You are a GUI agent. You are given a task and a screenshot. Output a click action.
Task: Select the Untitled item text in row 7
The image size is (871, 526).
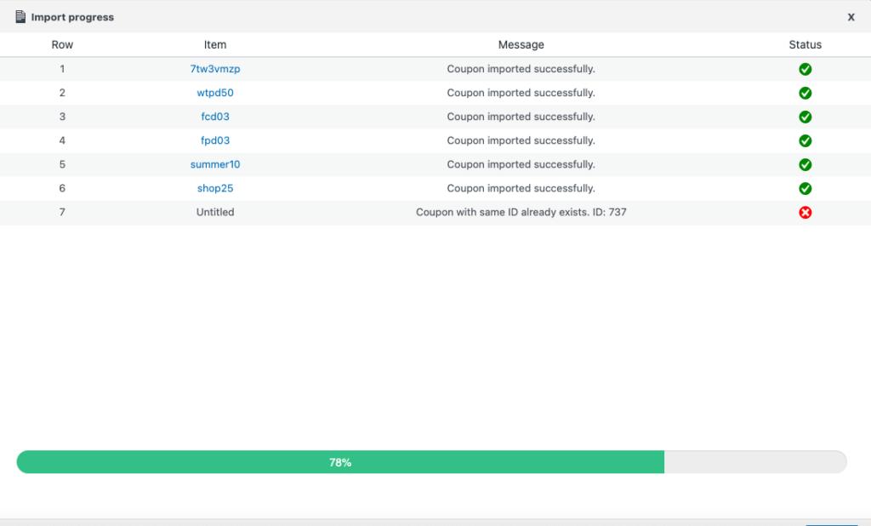click(x=215, y=213)
